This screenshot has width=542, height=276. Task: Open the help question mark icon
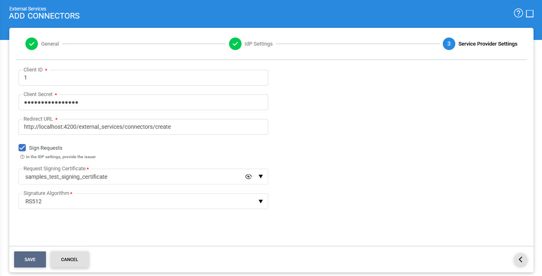tap(518, 13)
